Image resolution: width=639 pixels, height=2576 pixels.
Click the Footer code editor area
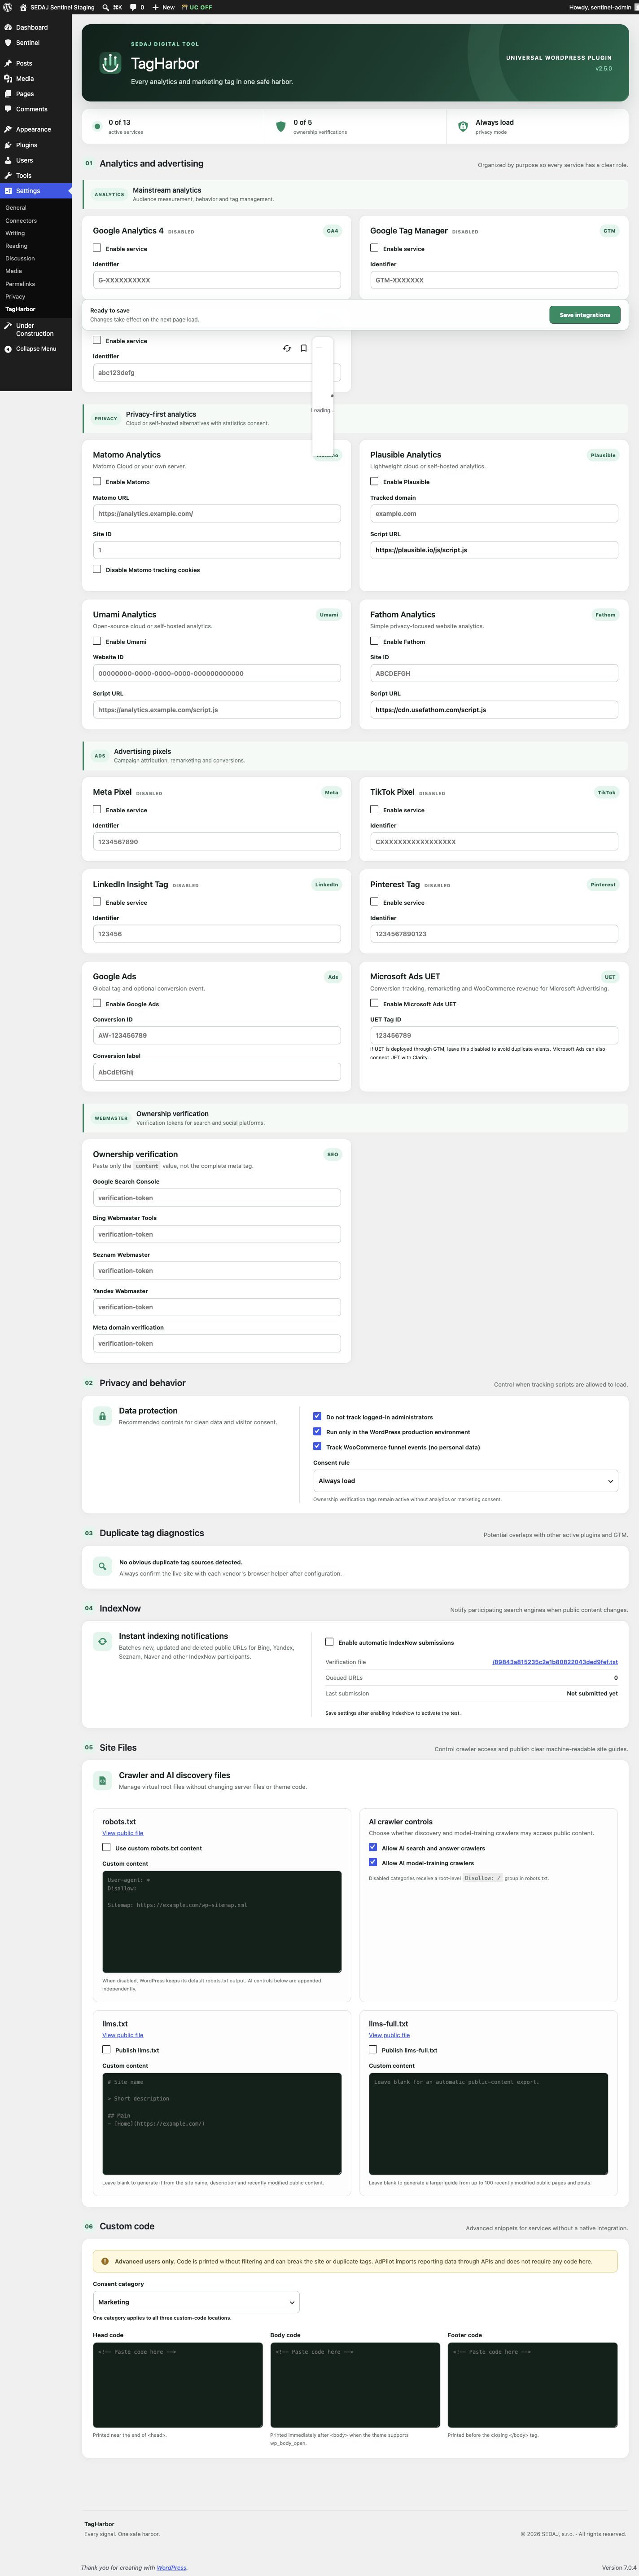click(x=533, y=2385)
